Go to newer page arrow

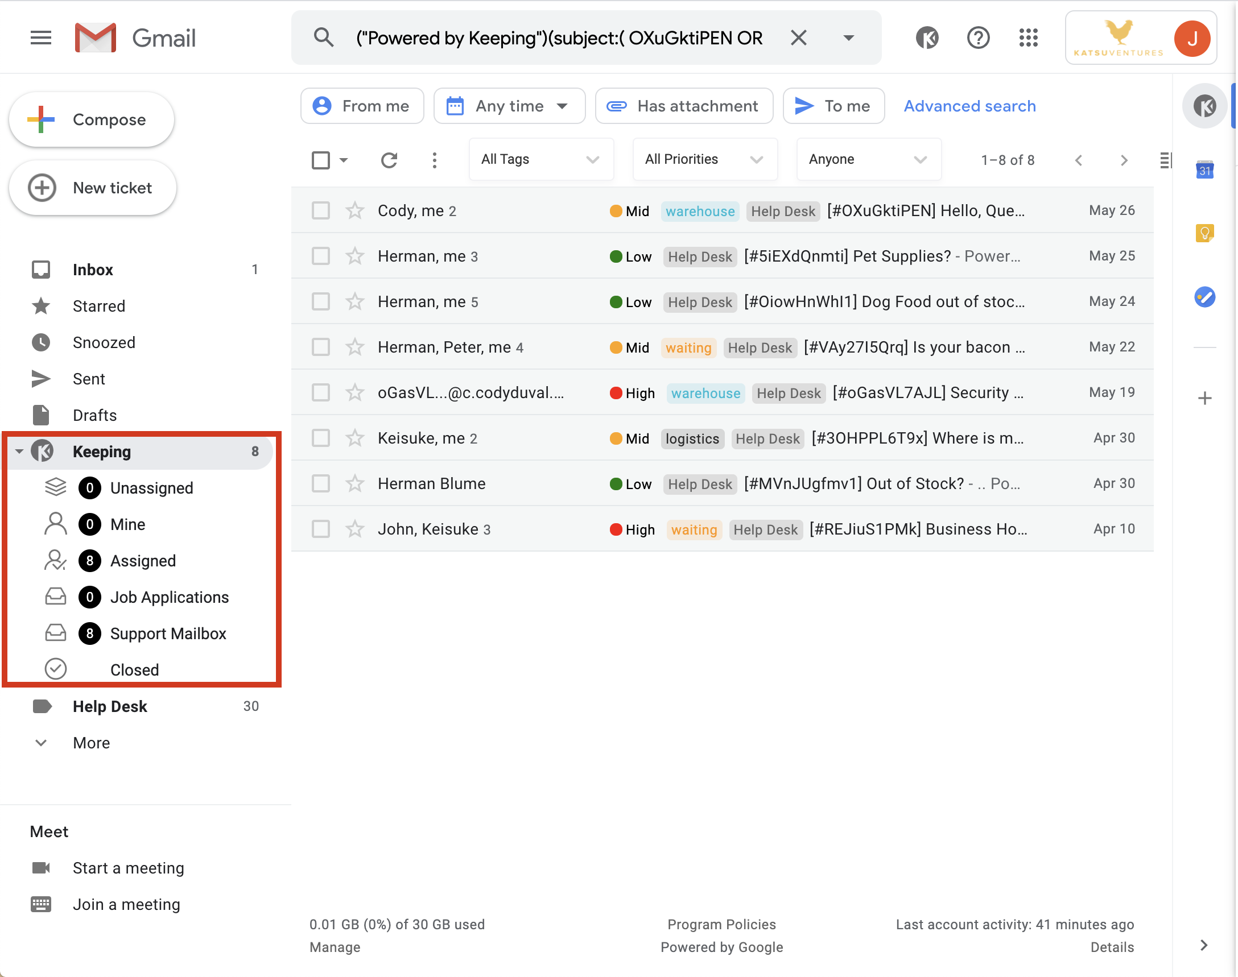pyautogui.click(x=1079, y=160)
